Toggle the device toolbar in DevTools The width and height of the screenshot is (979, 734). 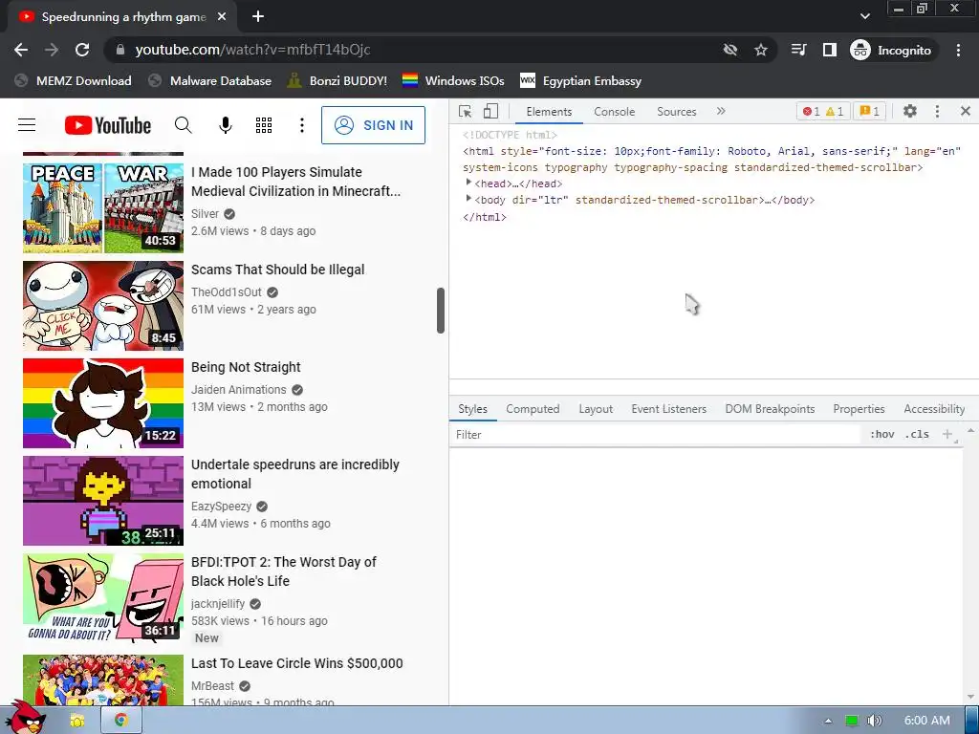pos(490,111)
